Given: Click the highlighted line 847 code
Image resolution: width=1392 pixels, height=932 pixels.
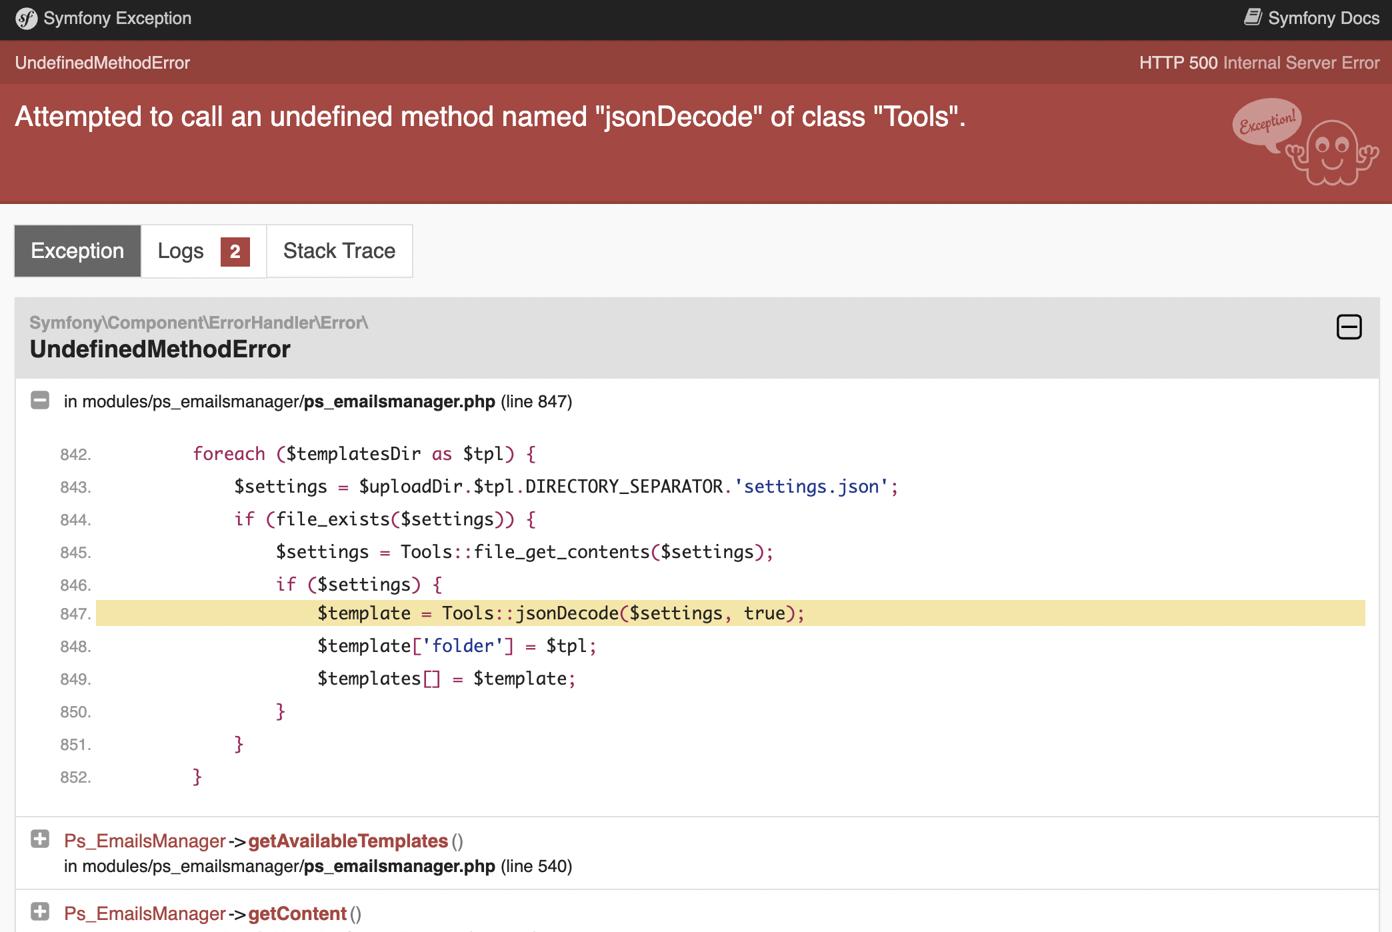Looking at the screenshot, I should point(560,613).
